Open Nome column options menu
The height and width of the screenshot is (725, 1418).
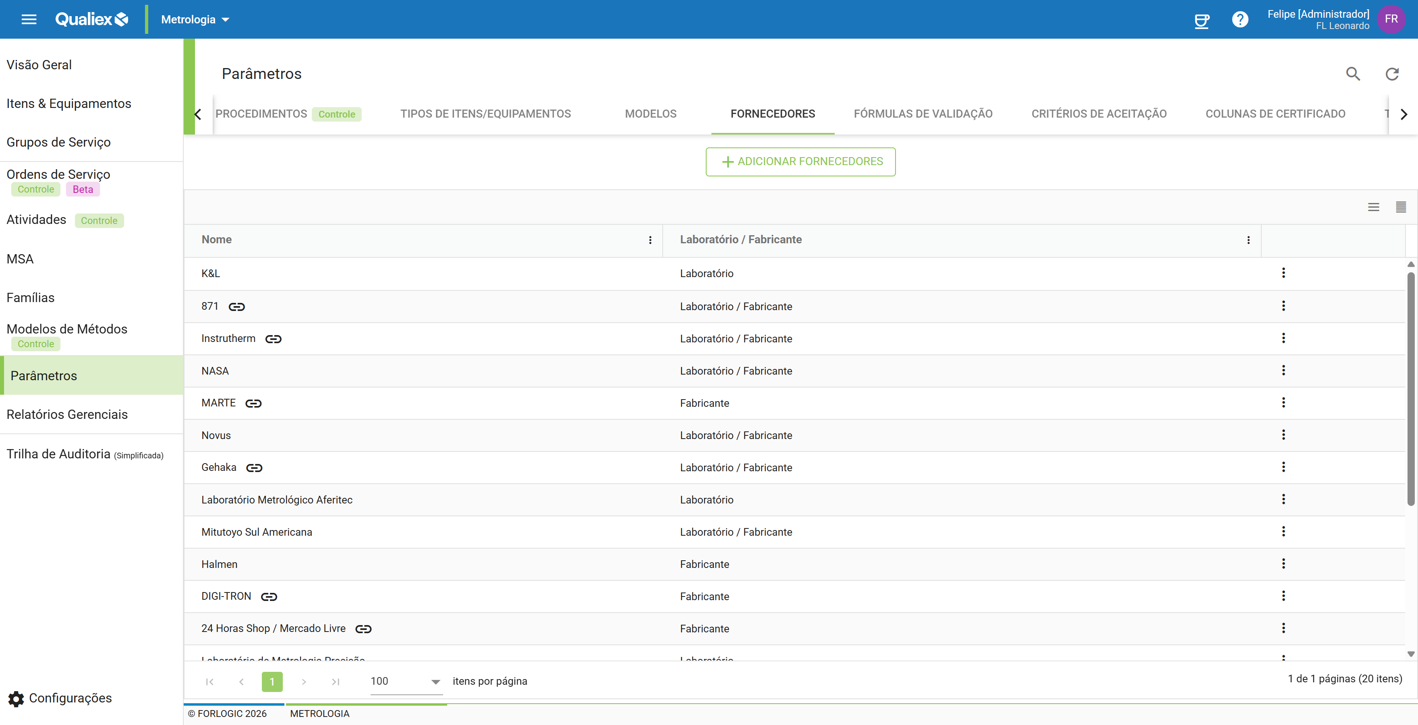[650, 240]
